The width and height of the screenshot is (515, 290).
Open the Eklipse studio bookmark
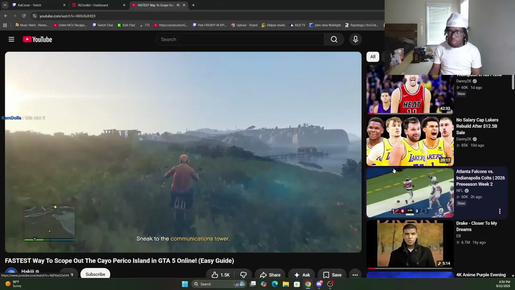[273, 25]
